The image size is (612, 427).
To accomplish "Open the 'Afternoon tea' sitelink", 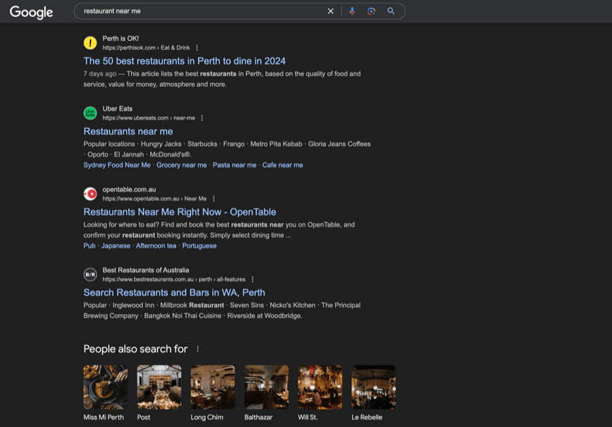I will click(x=156, y=246).
